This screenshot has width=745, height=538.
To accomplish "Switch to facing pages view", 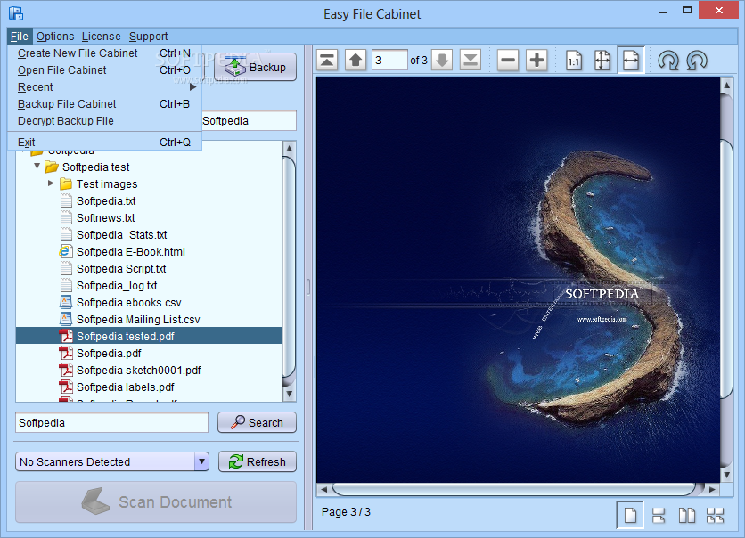I will pyautogui.click(x=686, y=515).
